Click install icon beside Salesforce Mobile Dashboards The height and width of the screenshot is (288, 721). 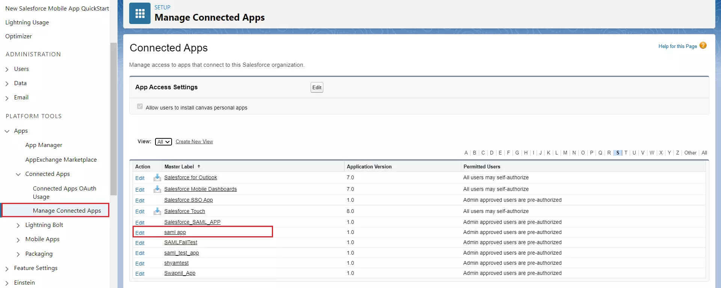[x=157, y=189]
